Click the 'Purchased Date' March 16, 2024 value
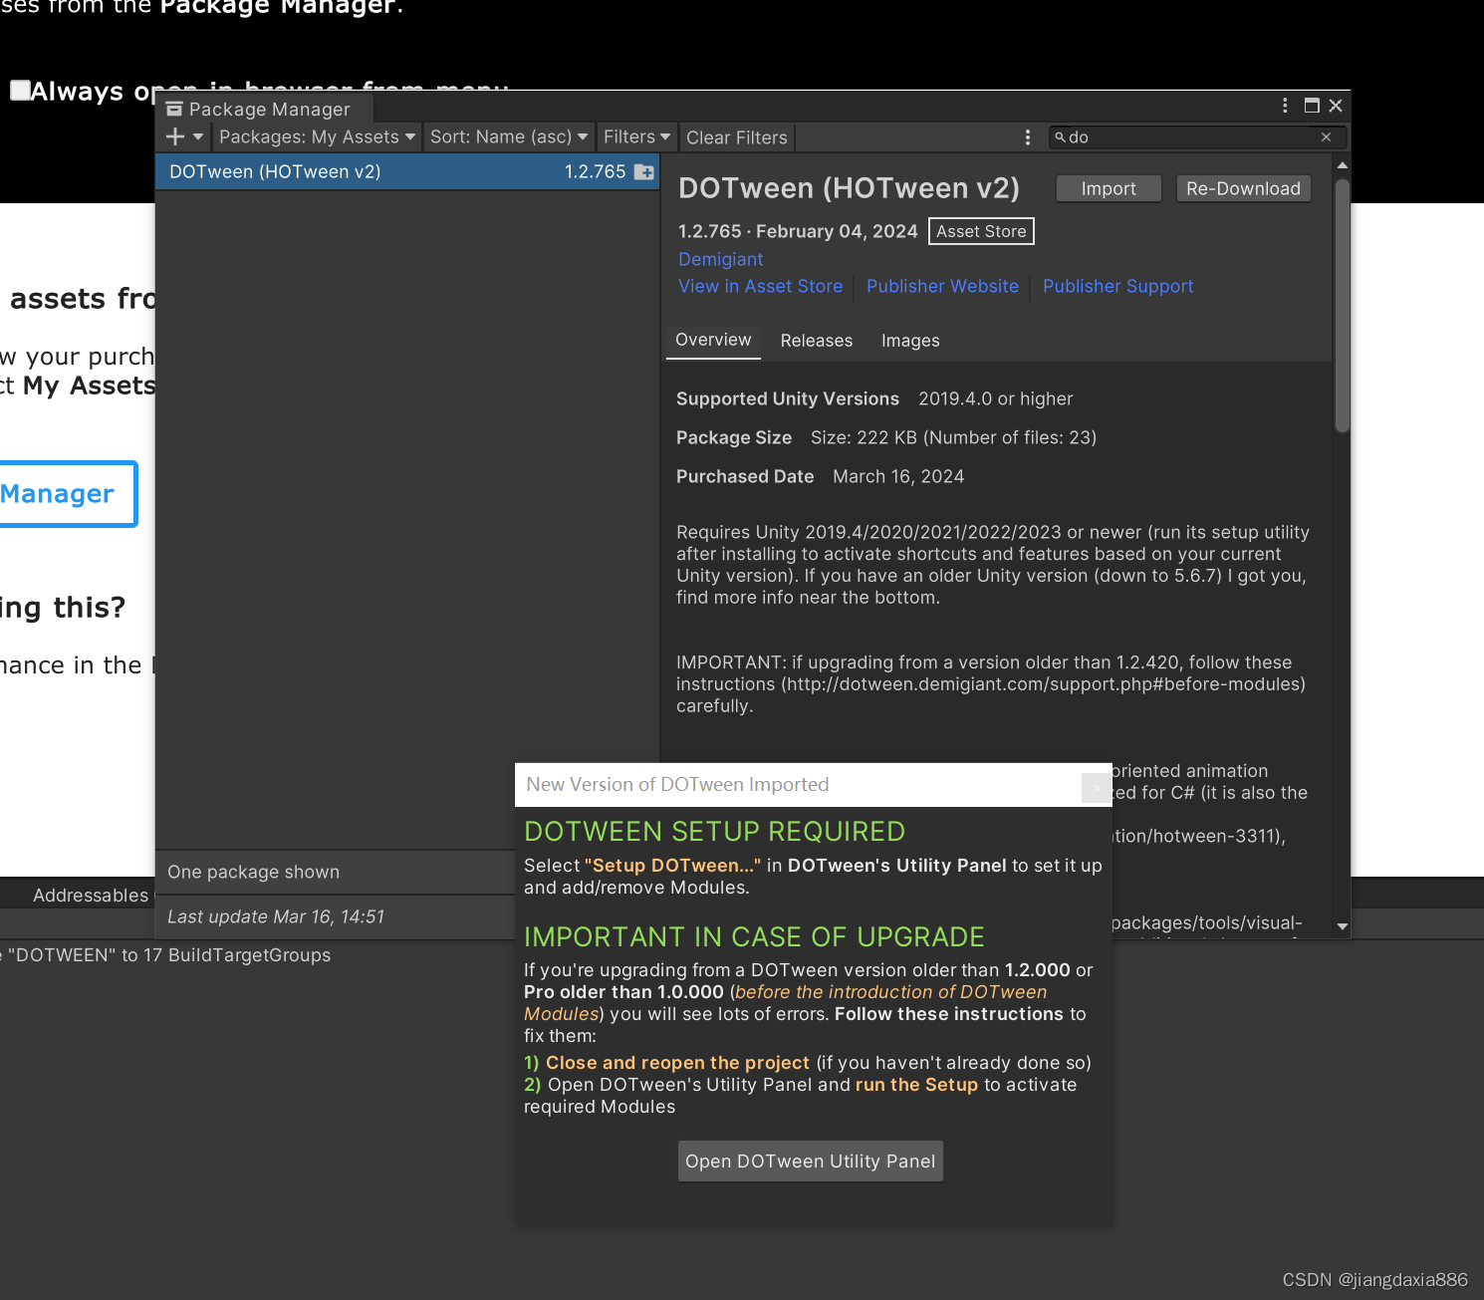The width and height of the screenshot is (1484, 1300). (x=898, y=476)
